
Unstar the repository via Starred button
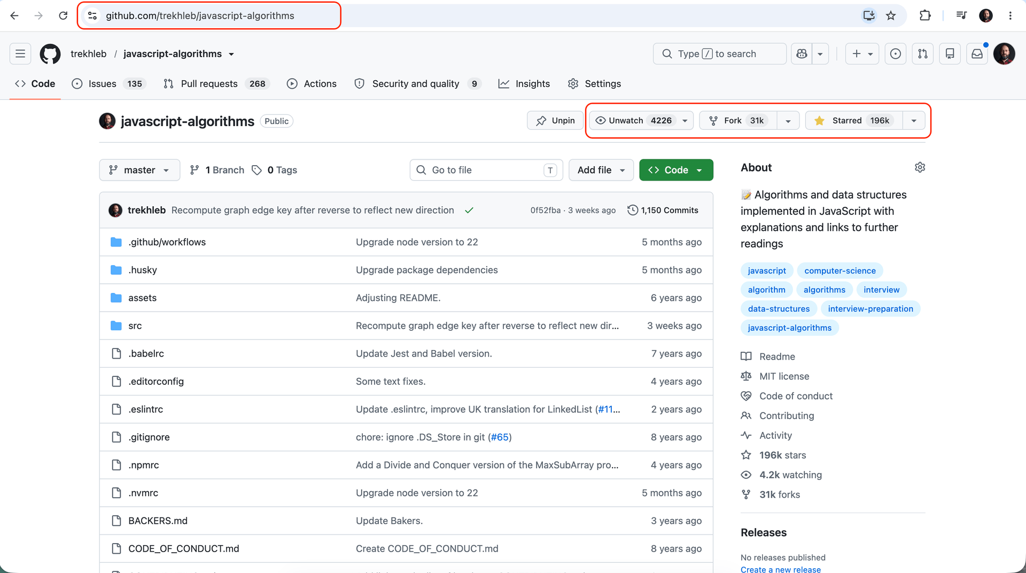click(854, 120)
